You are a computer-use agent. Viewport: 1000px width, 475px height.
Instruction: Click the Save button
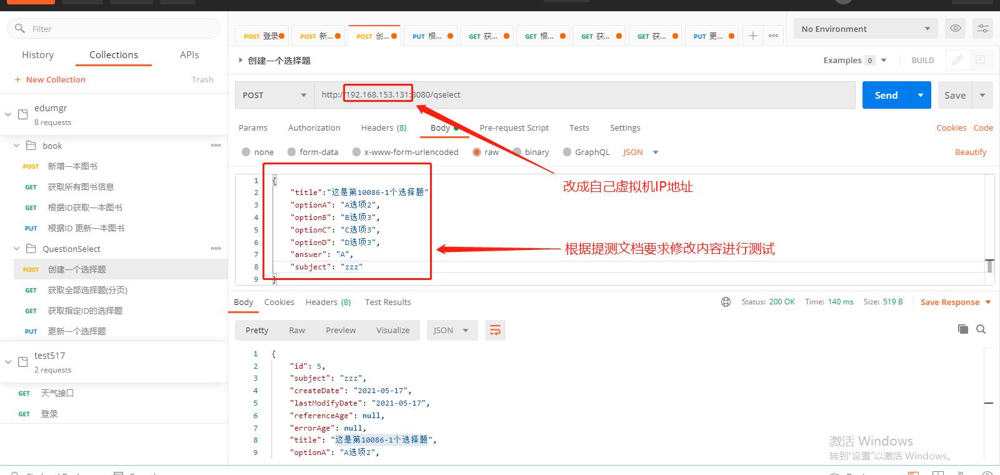[955, 95]
